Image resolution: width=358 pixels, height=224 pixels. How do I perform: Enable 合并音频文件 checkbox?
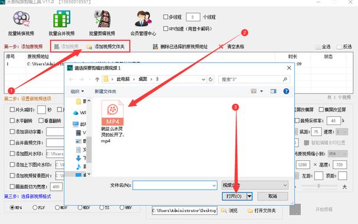point(12,143)
